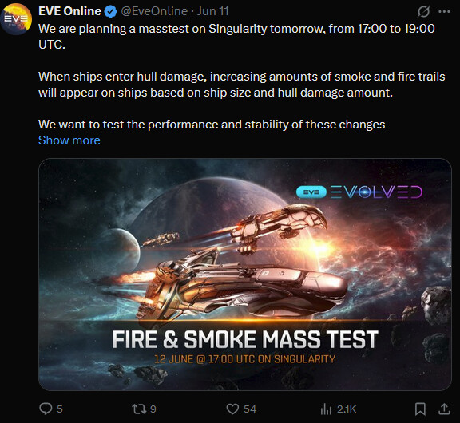Click the blue verified badge

click(x=110, y=12)
